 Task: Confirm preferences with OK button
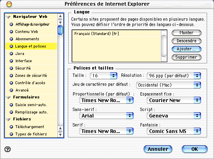pyautogui.click(x=195, y=149)
